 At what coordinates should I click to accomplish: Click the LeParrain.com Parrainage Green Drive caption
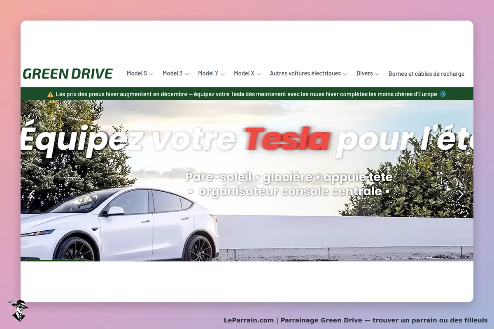(x=356, y=320)
